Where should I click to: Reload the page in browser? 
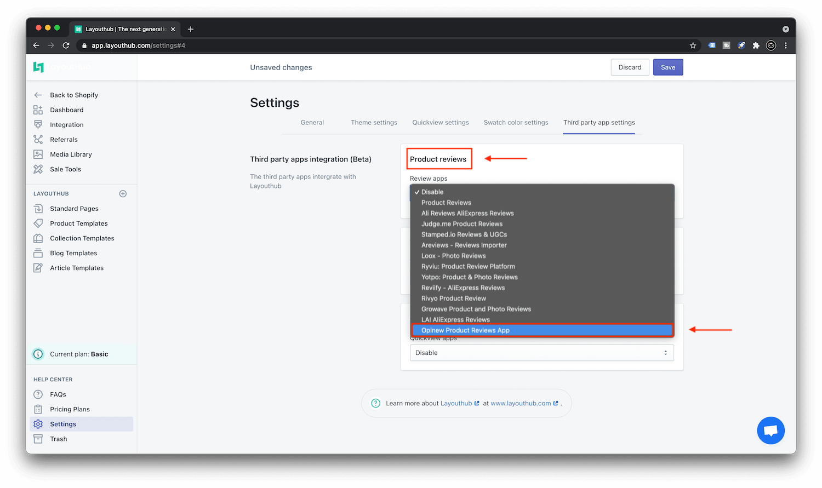pyautogui.click(x=66, y=45)
